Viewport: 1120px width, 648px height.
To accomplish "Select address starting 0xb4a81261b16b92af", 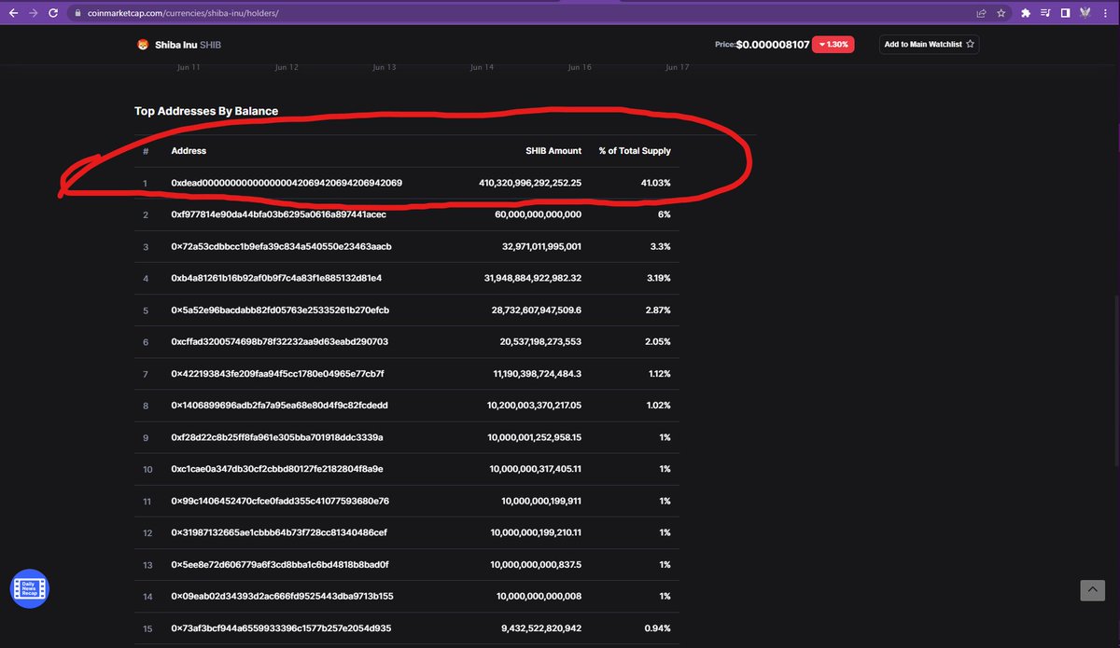I will coord(277,278).
